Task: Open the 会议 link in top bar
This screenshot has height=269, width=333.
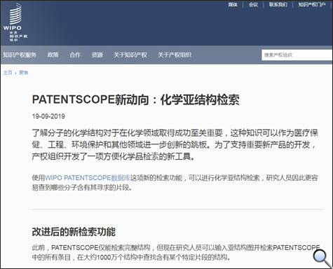Action: pyautogui.click(x=253, y=4)
